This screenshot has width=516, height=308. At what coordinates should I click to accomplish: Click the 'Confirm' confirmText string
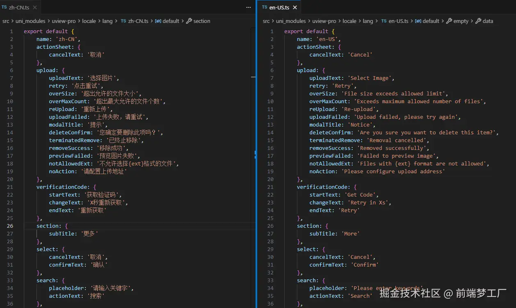pyautogui.click(x=364, y=265)
